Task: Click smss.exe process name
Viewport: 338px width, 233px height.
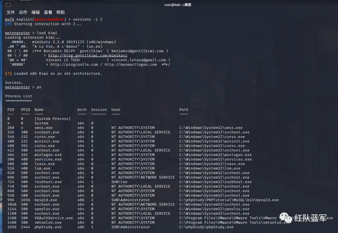Action: [43, 128]
